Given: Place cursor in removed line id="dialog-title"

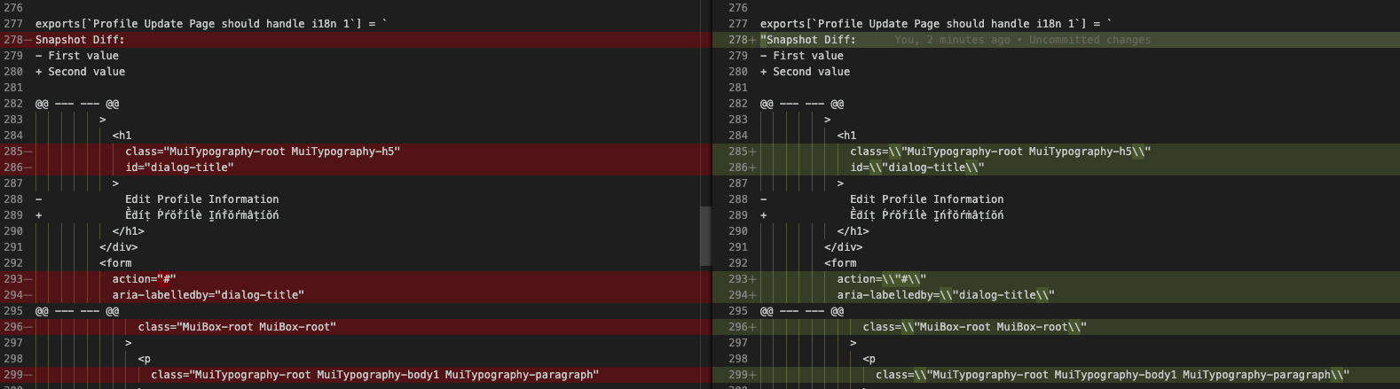Looking at the screenshot, I should click(x=179, y=167).
